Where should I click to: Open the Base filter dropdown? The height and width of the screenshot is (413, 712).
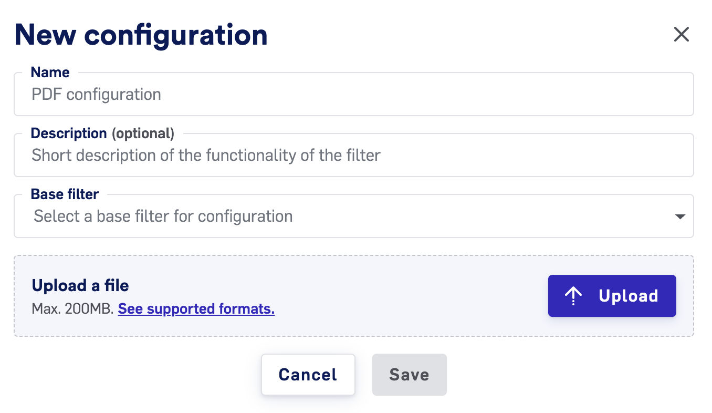pos(353,216)
